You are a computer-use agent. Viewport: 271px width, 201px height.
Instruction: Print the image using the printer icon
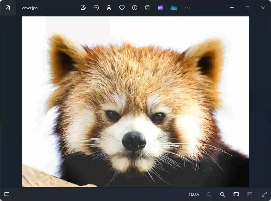(x=148, y=8)
